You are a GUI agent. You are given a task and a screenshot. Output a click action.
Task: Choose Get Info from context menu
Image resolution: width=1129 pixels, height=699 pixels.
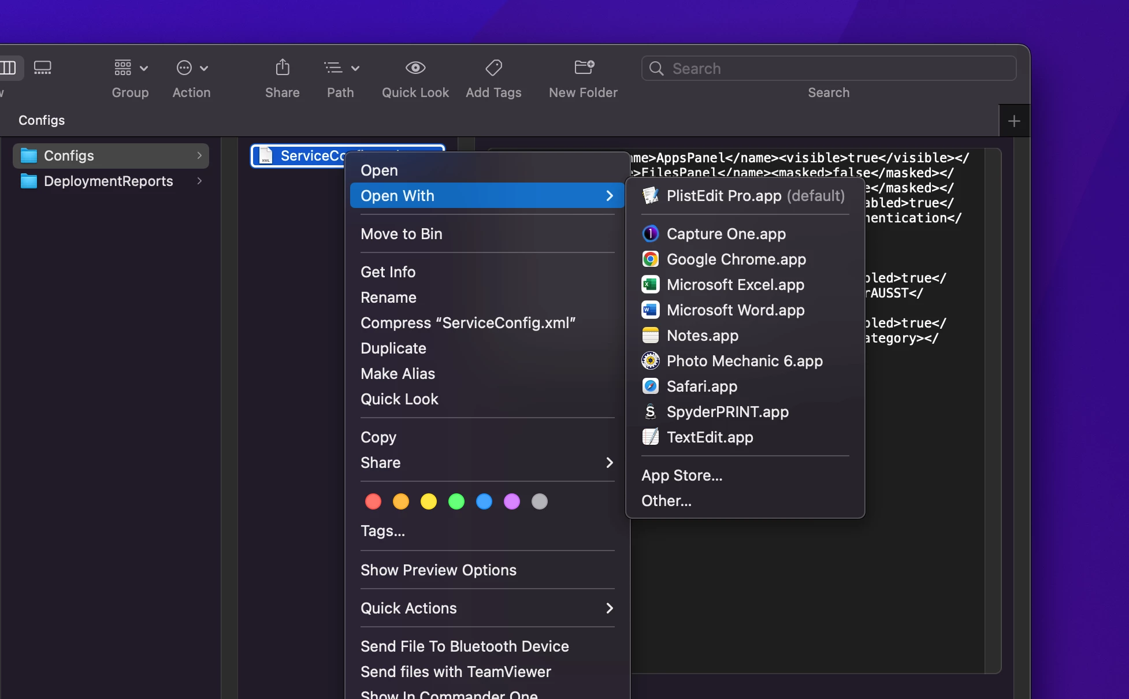388,272
